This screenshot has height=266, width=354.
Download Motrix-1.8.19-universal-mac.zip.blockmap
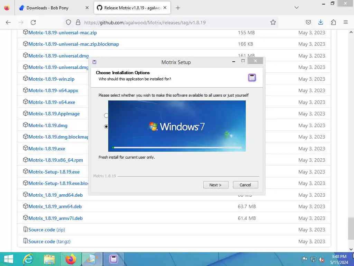click(74, 44)
